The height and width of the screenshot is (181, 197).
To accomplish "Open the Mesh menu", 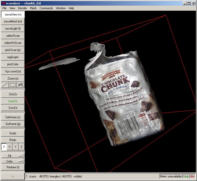I will point(33,8).
